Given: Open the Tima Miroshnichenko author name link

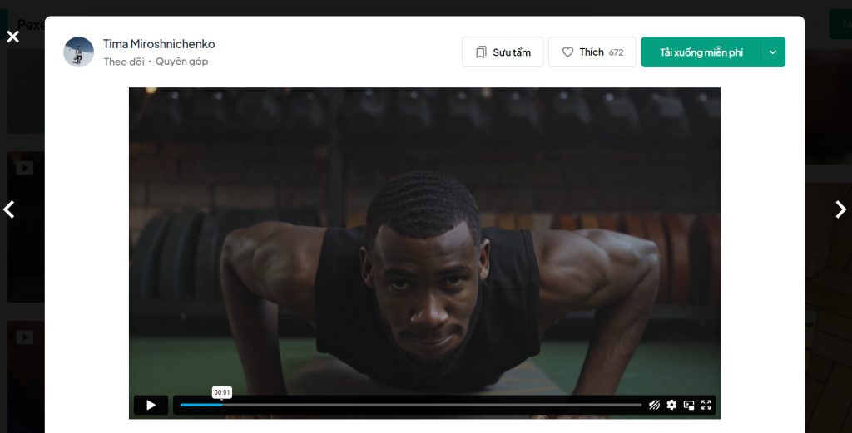Looking at the screenshot, I should point(159,43).
